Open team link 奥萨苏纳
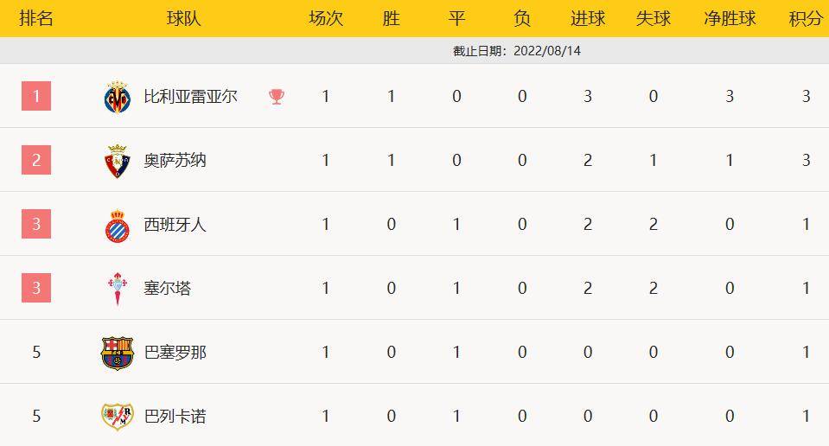Viewport: 829px width, 446px height. [x=175, y=161]
